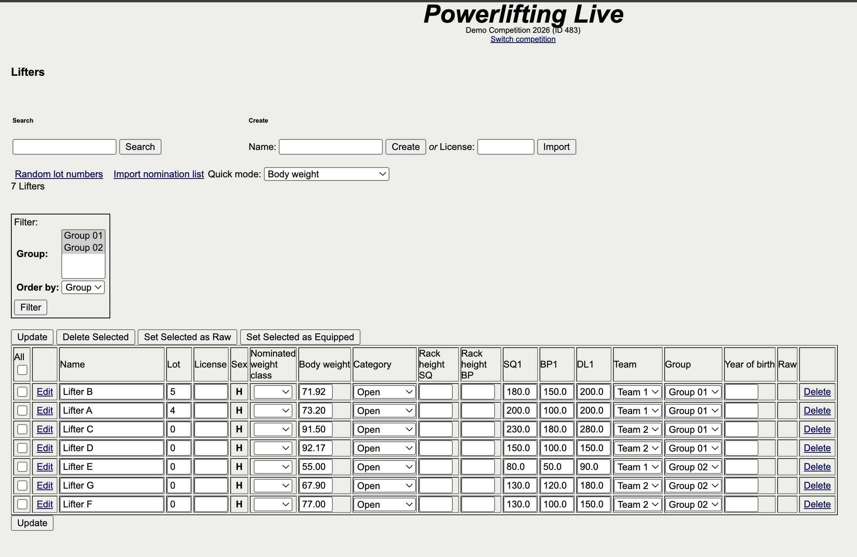The image size is (857, 557).
Task: Open the Switch competition link
Action: pyautogui.click(x=523, y=39)
